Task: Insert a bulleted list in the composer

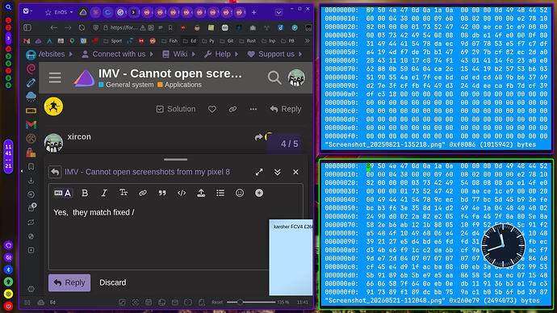Action: 220,193
